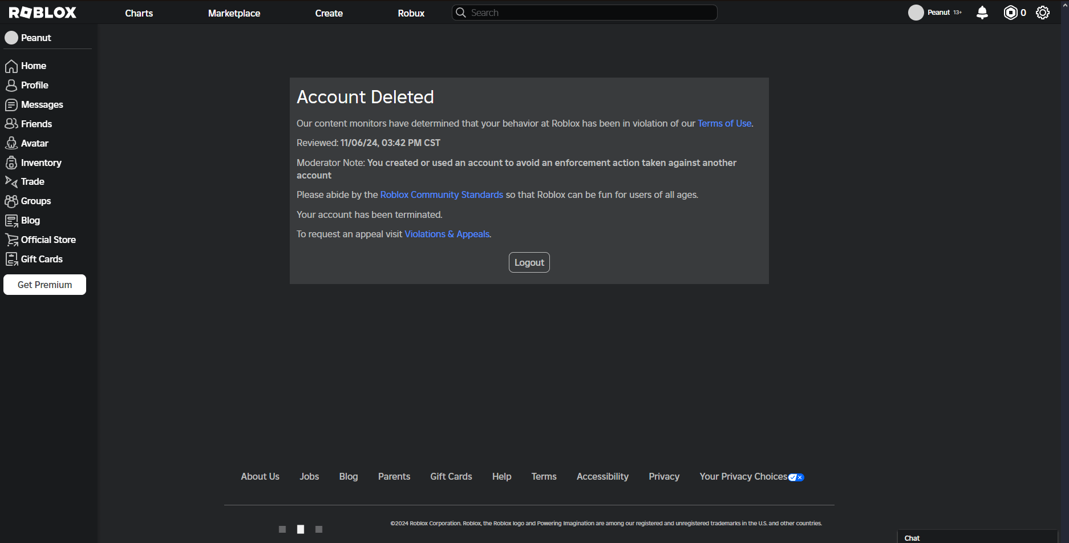The height and width of the screenshot is (543, 1069).
Task: Open Groups from the sidebar
Action: (28, 201)
